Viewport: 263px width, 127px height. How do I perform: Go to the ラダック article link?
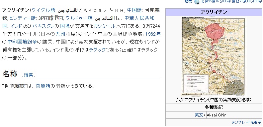(97, 49)
